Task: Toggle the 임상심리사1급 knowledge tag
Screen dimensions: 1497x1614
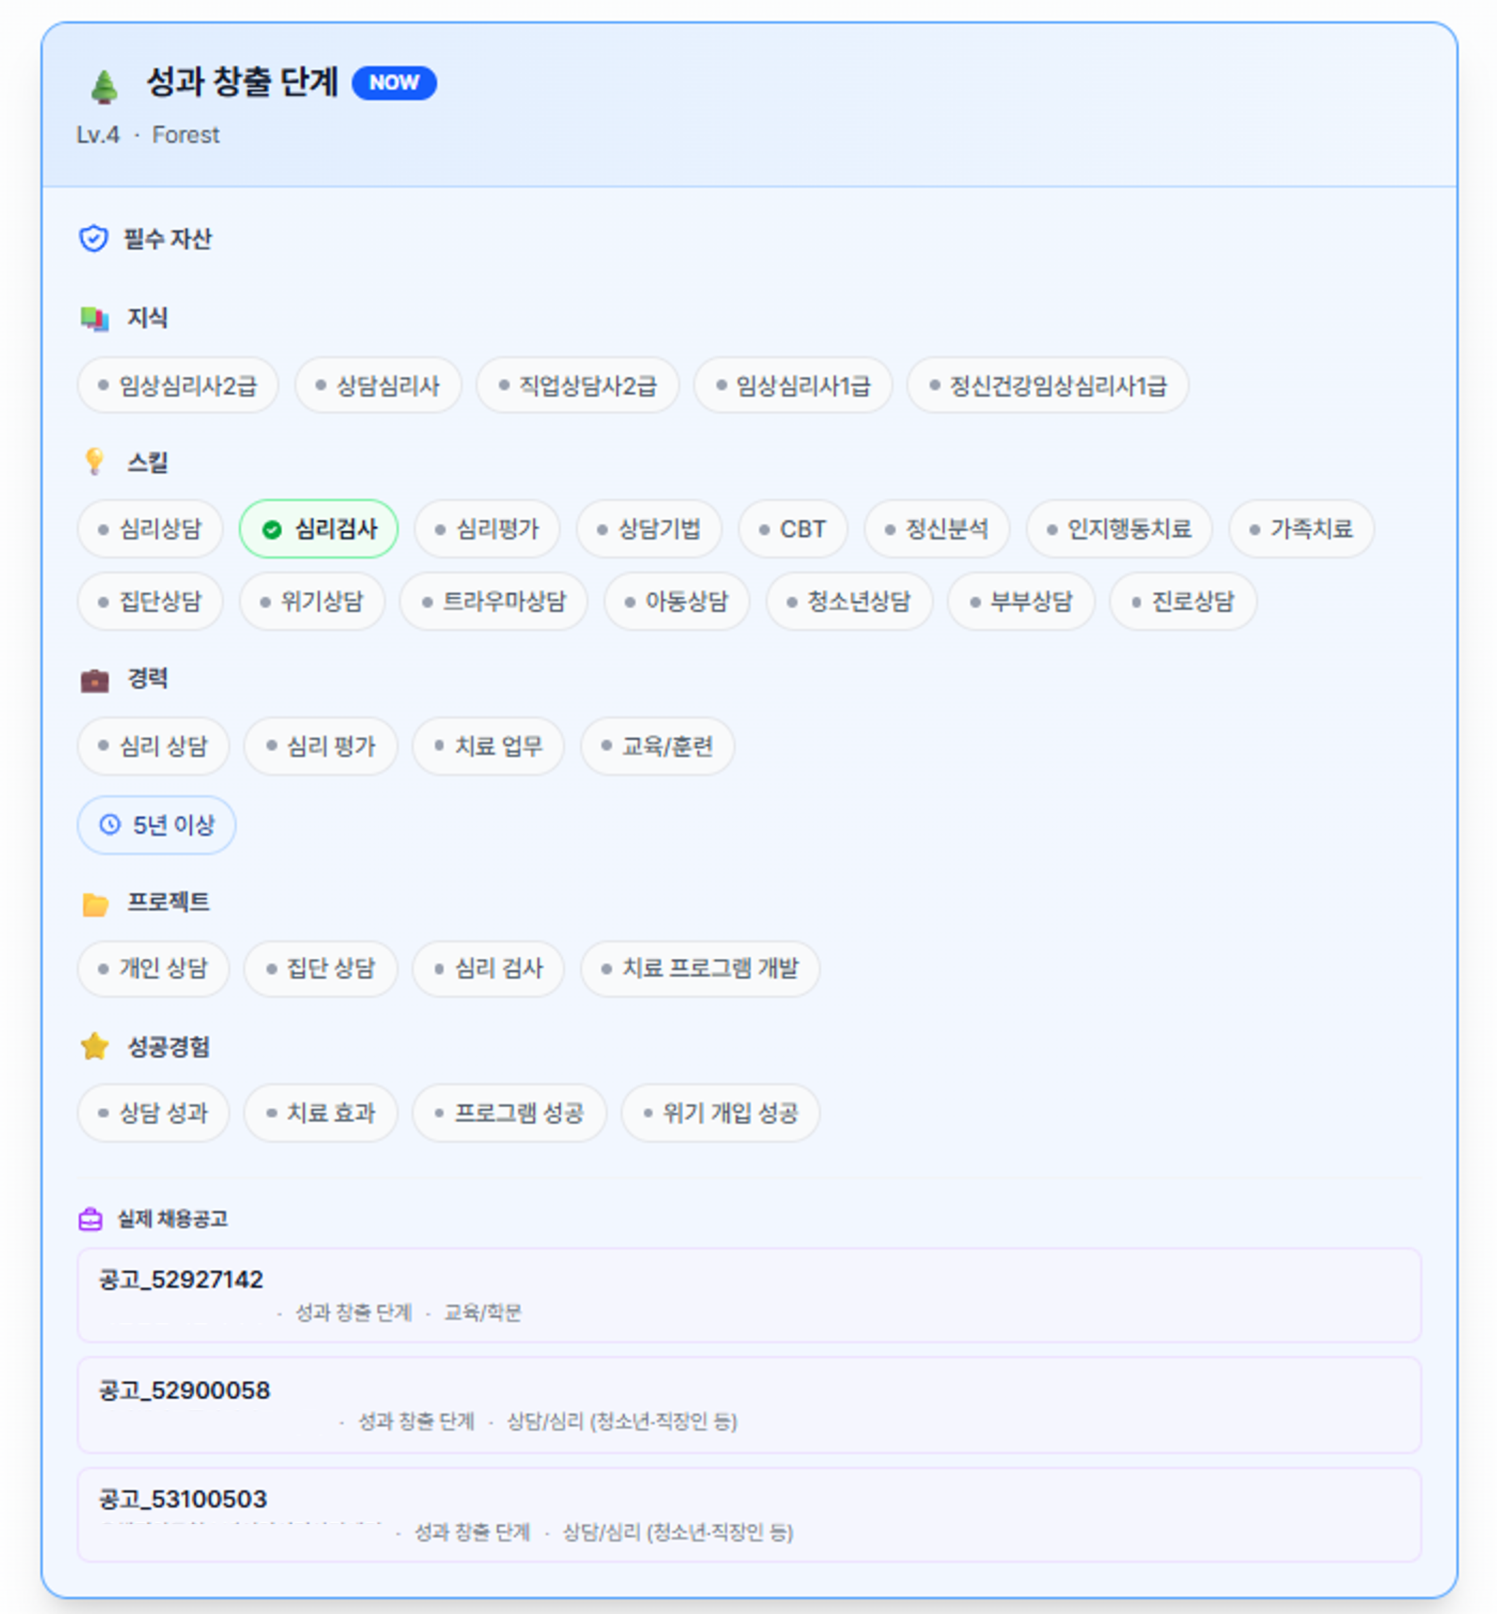Action: point(792,385)
